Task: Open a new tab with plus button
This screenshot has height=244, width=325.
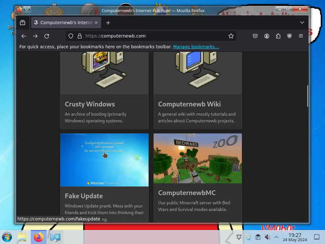Action: coord(108,23)
